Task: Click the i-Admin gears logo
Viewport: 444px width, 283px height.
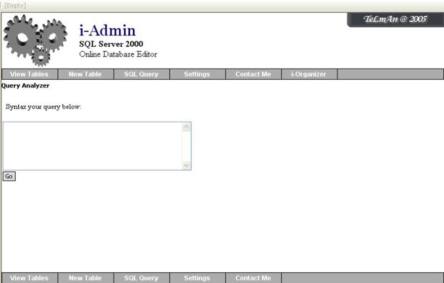Action: pyautogui.click(x=36, y=40)
